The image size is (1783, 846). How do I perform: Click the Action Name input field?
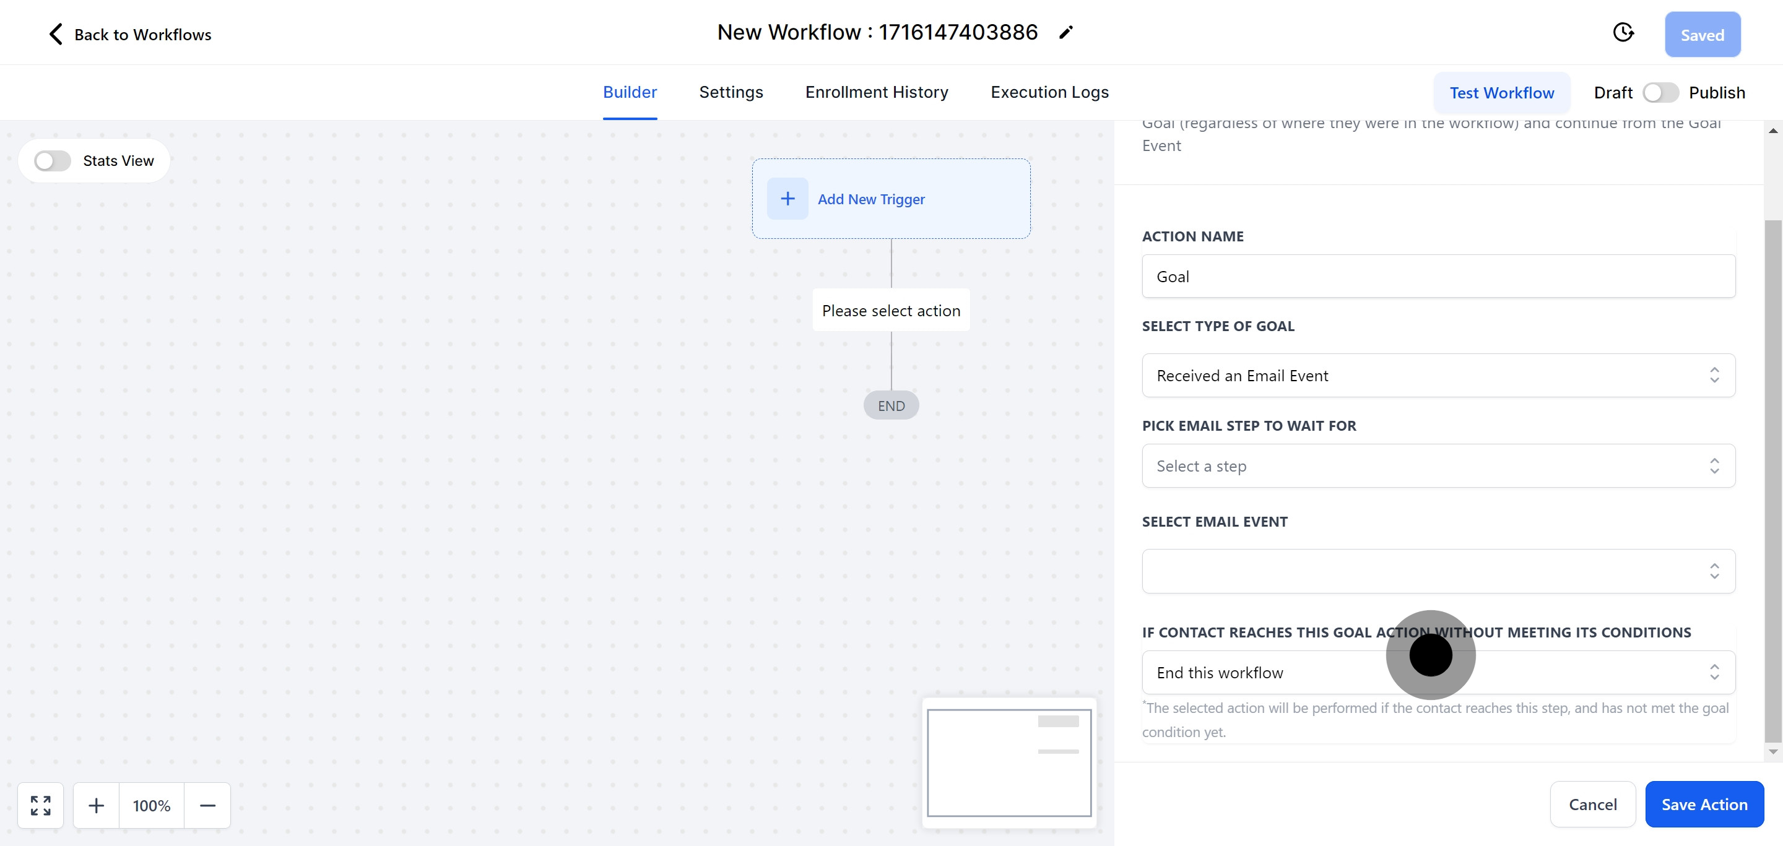[1438, 277]
